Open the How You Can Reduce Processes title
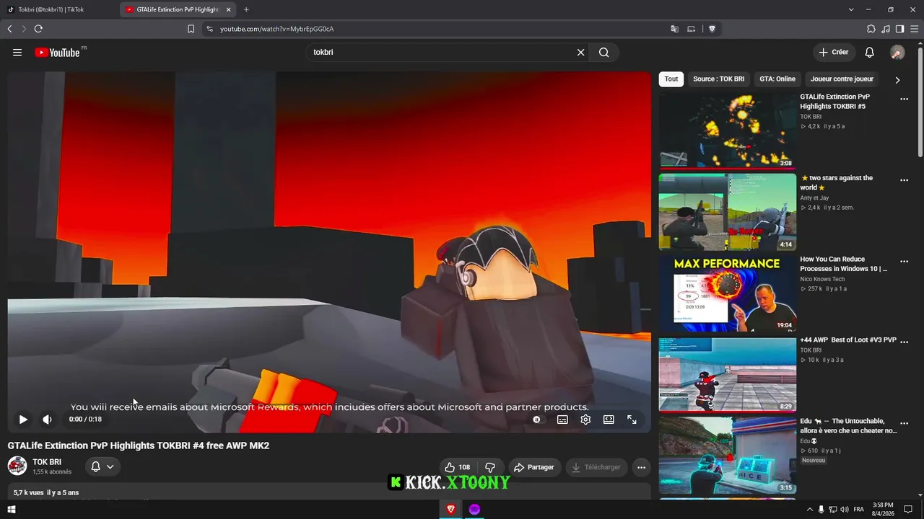 tap(843, 264)
